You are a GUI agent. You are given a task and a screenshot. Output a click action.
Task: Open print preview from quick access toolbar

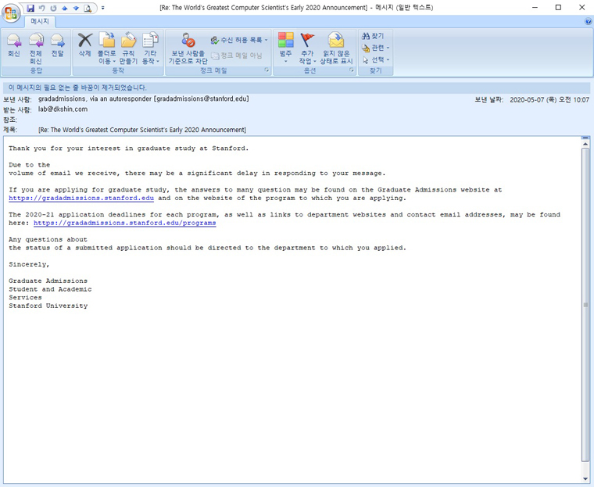[x=88, y=8]
